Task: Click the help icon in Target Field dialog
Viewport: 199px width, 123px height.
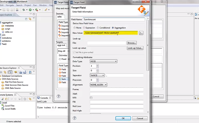Action: coord(75,118)
